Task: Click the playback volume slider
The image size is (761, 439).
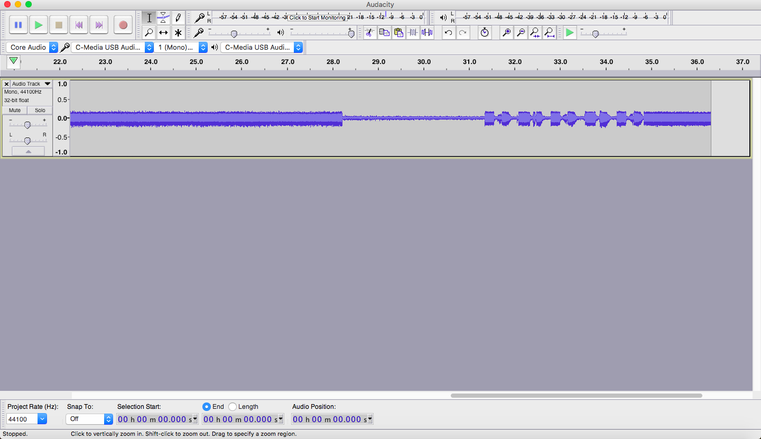Action: (x=322, y=33)
